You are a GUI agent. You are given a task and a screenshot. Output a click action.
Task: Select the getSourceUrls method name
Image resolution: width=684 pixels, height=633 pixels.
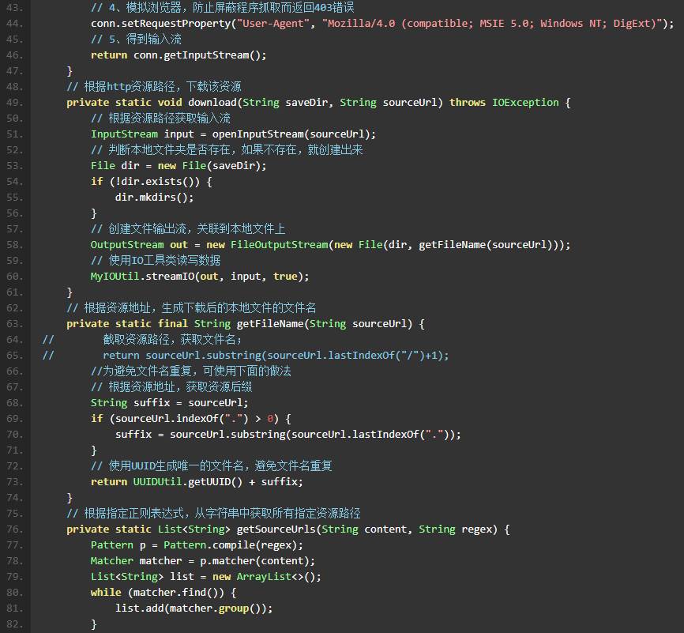point(277,529)
